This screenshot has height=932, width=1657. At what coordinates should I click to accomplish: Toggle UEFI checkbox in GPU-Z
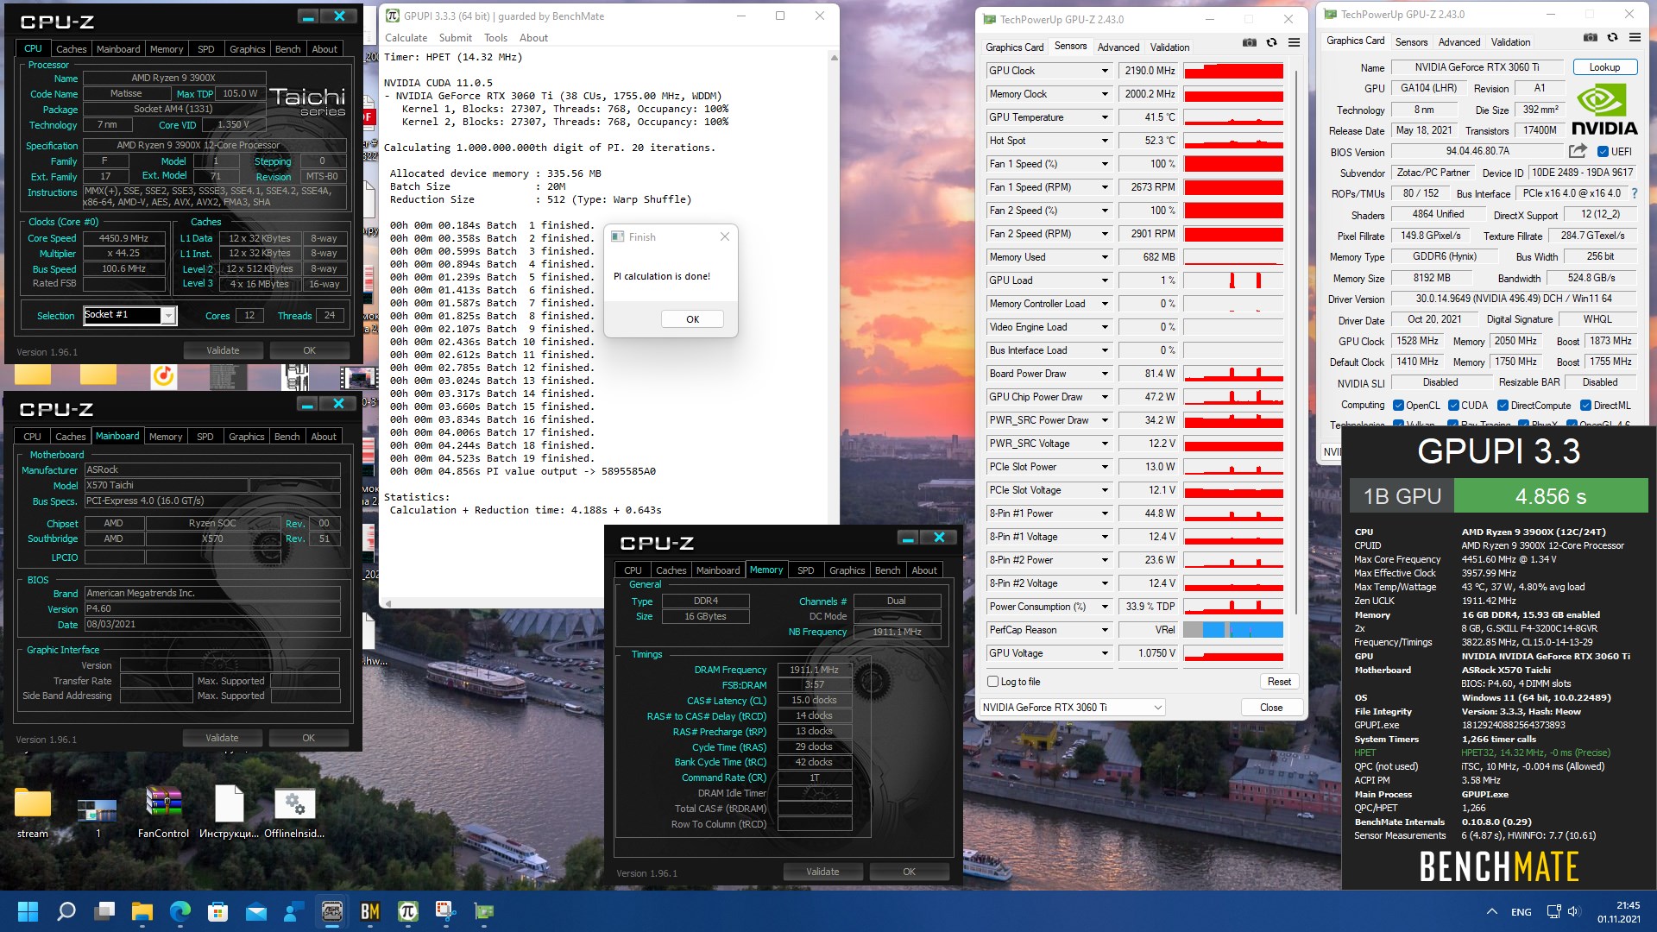[1603, 152]
